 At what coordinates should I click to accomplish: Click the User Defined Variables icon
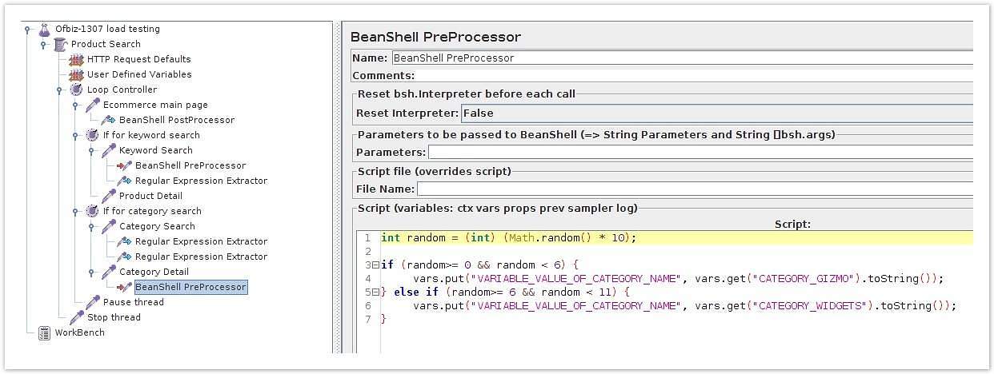point(77,74)
